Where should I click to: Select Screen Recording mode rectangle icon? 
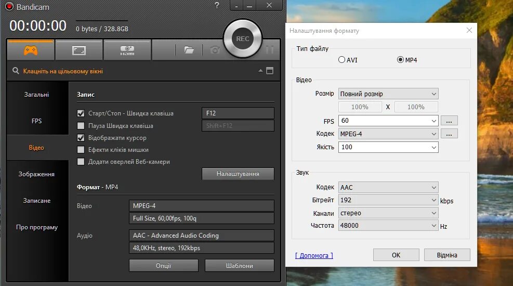(79, 50)
